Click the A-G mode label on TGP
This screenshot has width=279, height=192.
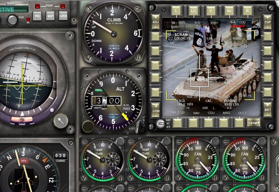tap(197, 23)
